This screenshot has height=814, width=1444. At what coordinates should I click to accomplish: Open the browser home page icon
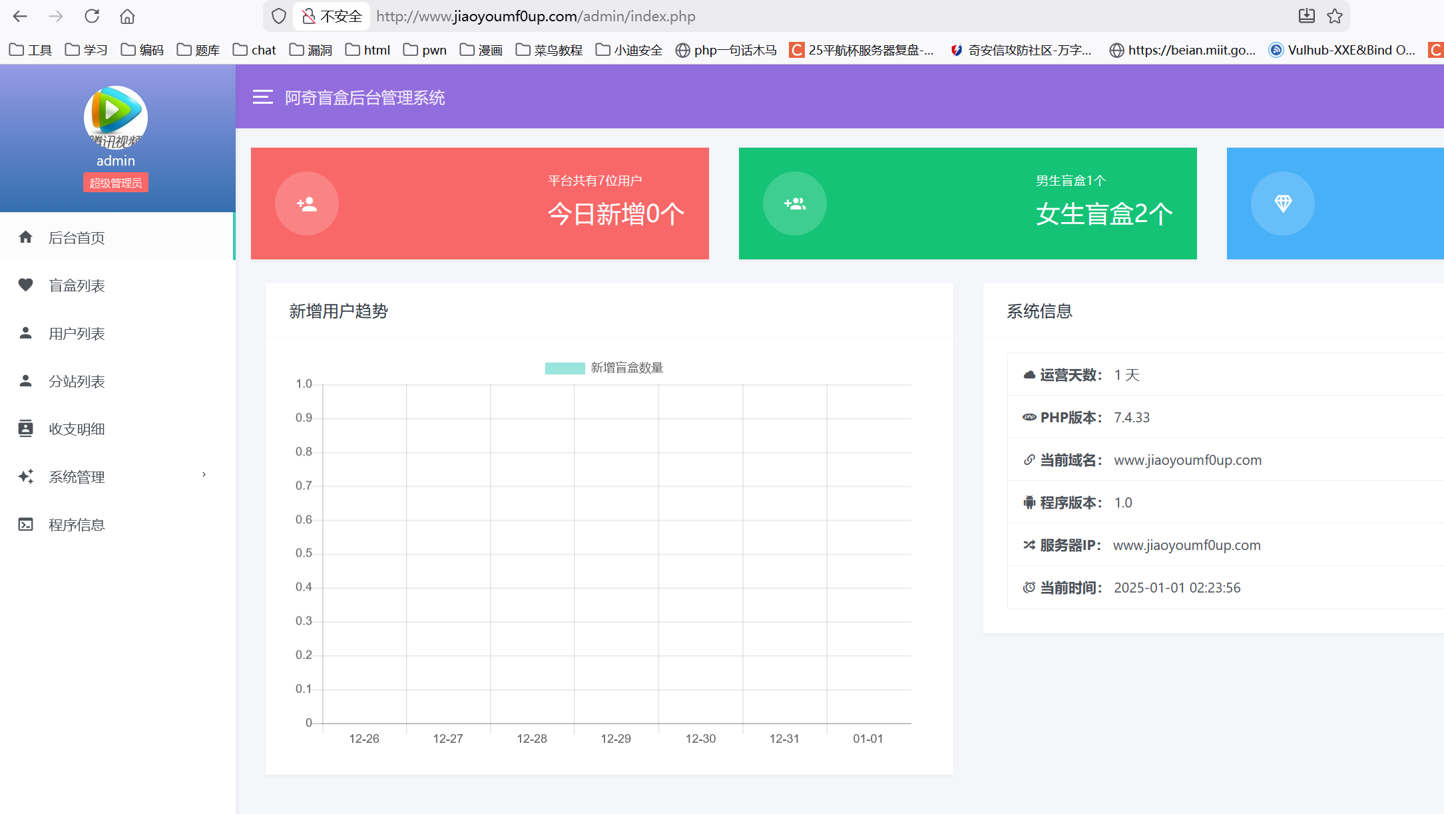click(127, 16)
